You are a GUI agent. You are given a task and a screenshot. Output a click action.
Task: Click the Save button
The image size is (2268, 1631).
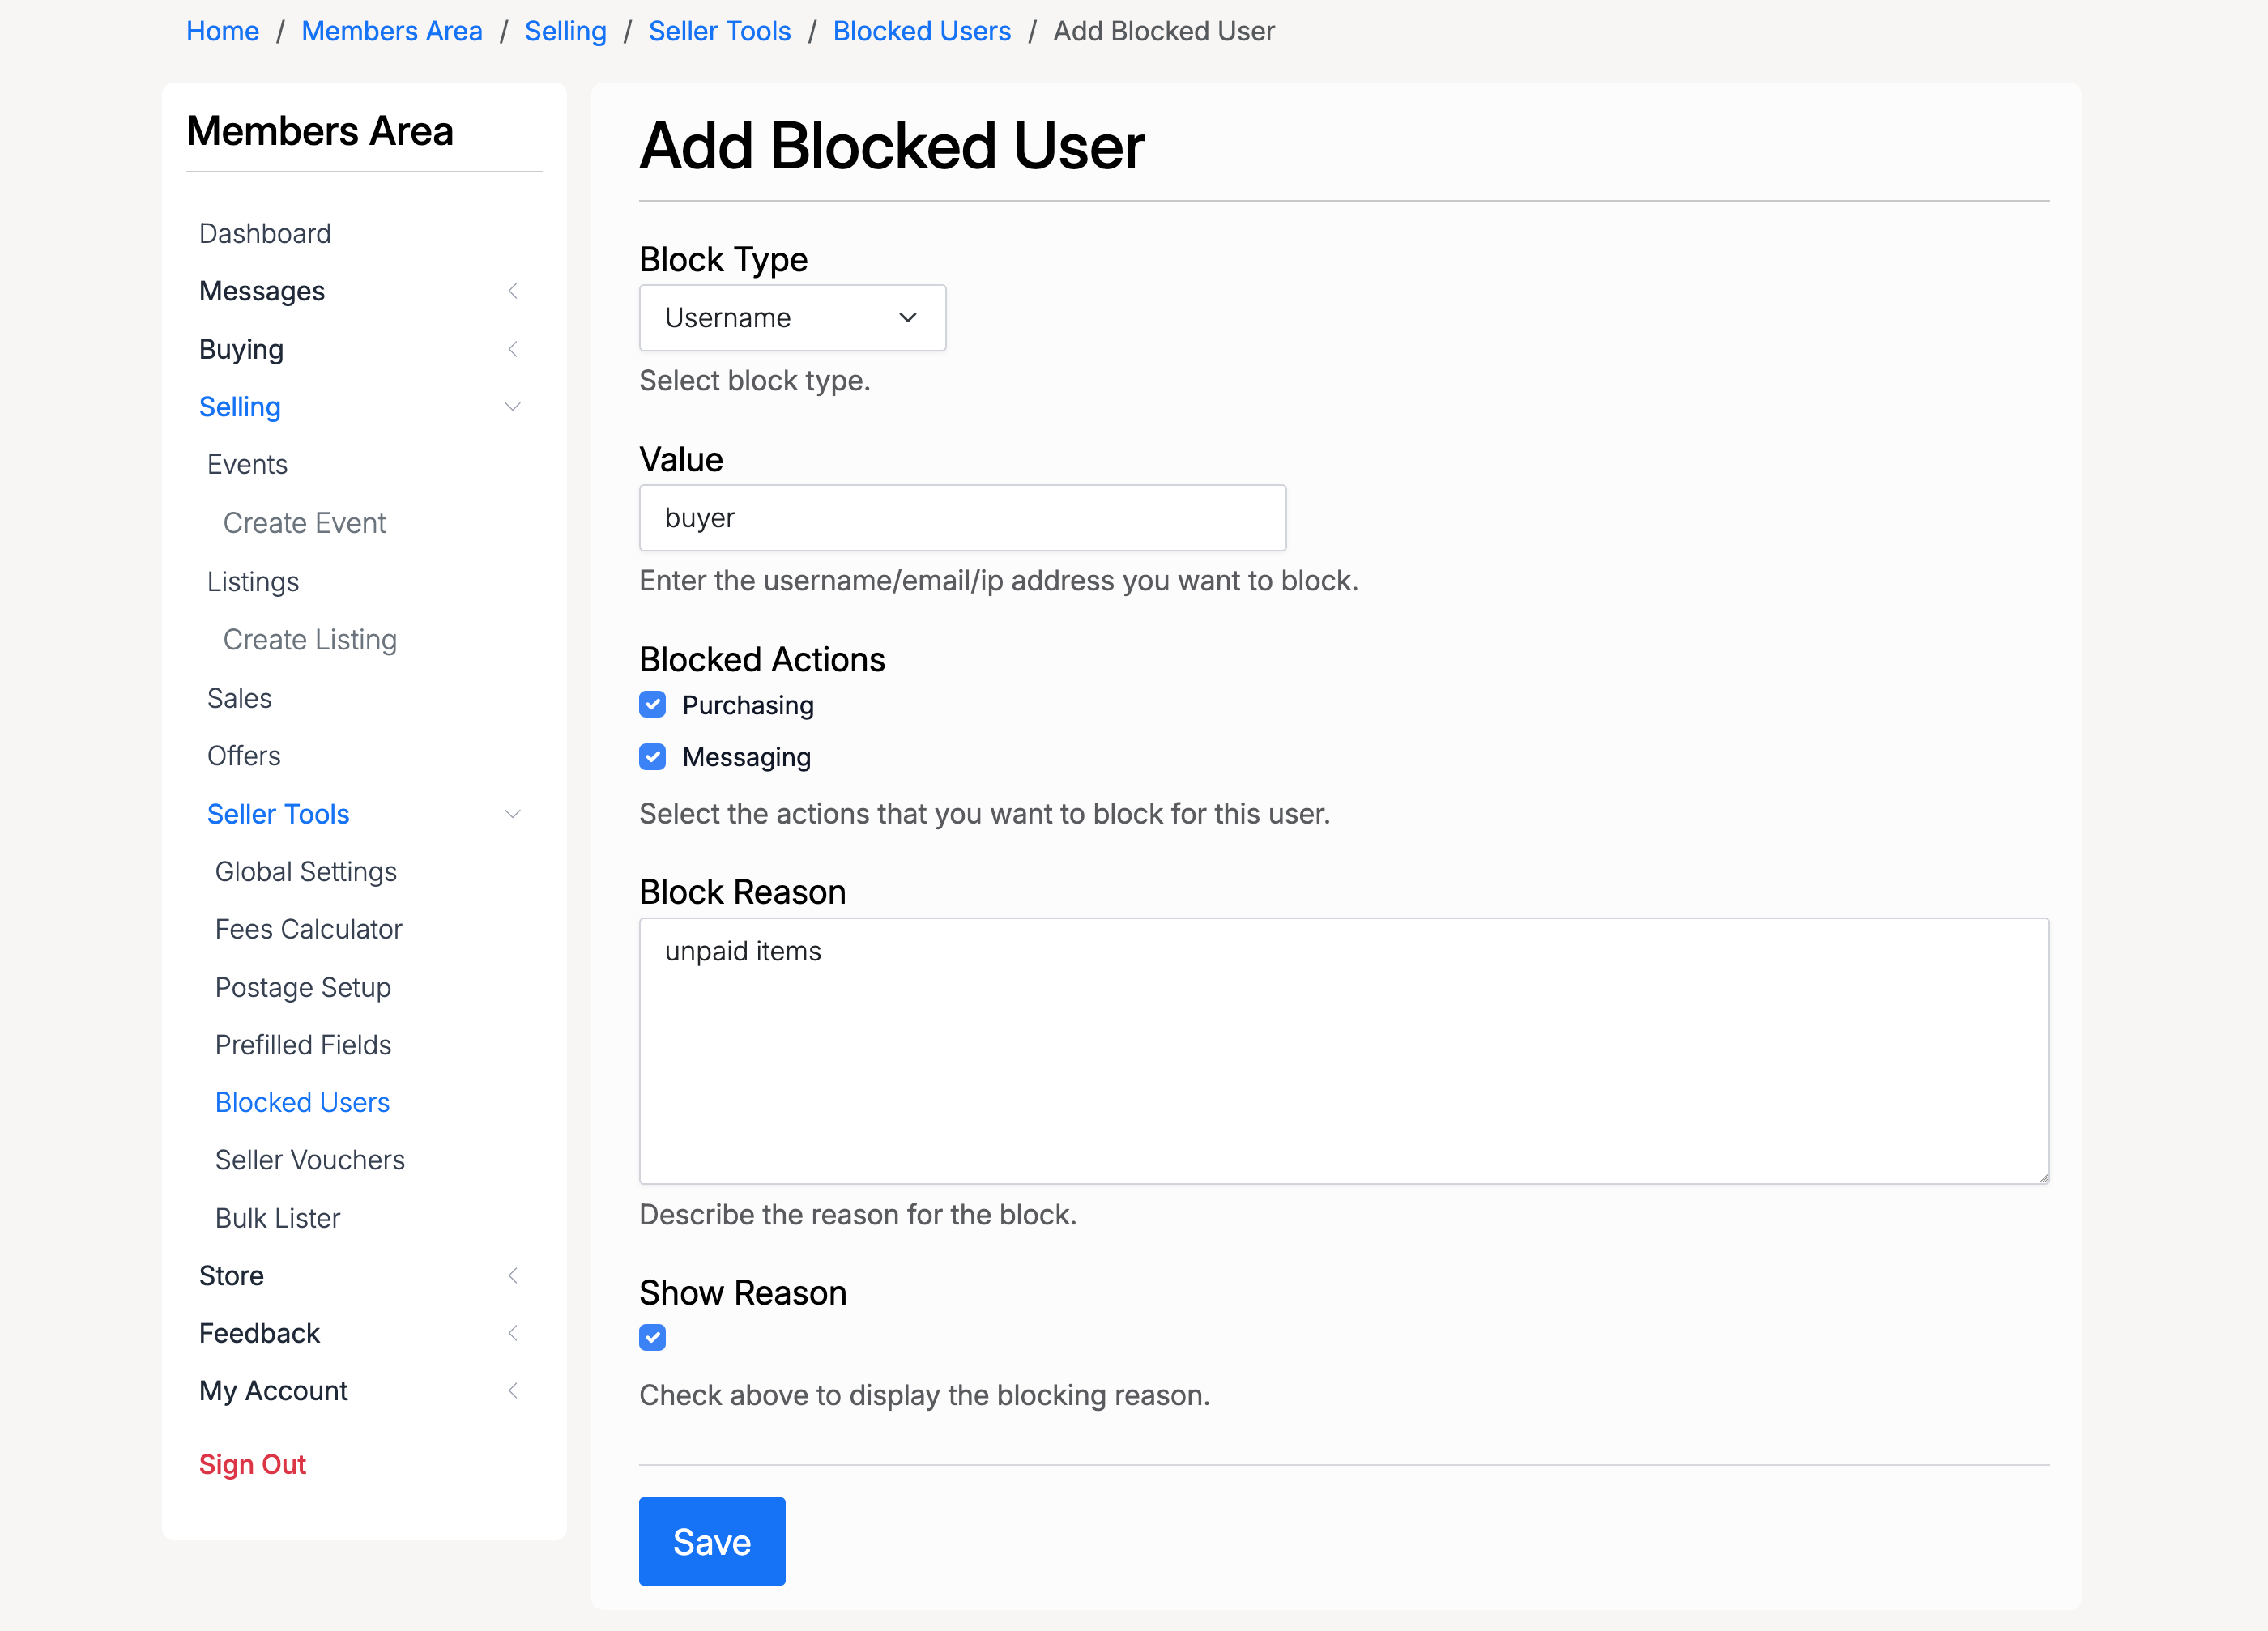[x=712, y=1541]
